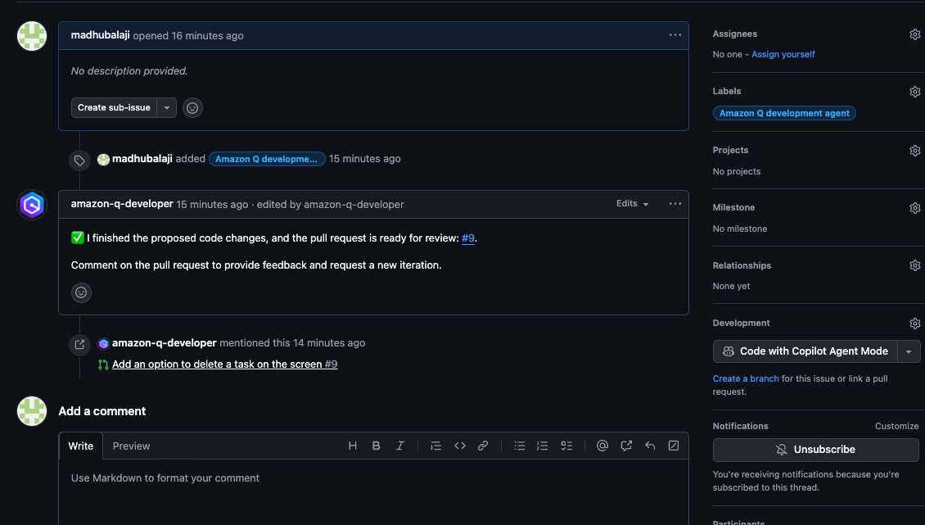Open madhubalaji avatar next to opening post

[x=32, y=36]
